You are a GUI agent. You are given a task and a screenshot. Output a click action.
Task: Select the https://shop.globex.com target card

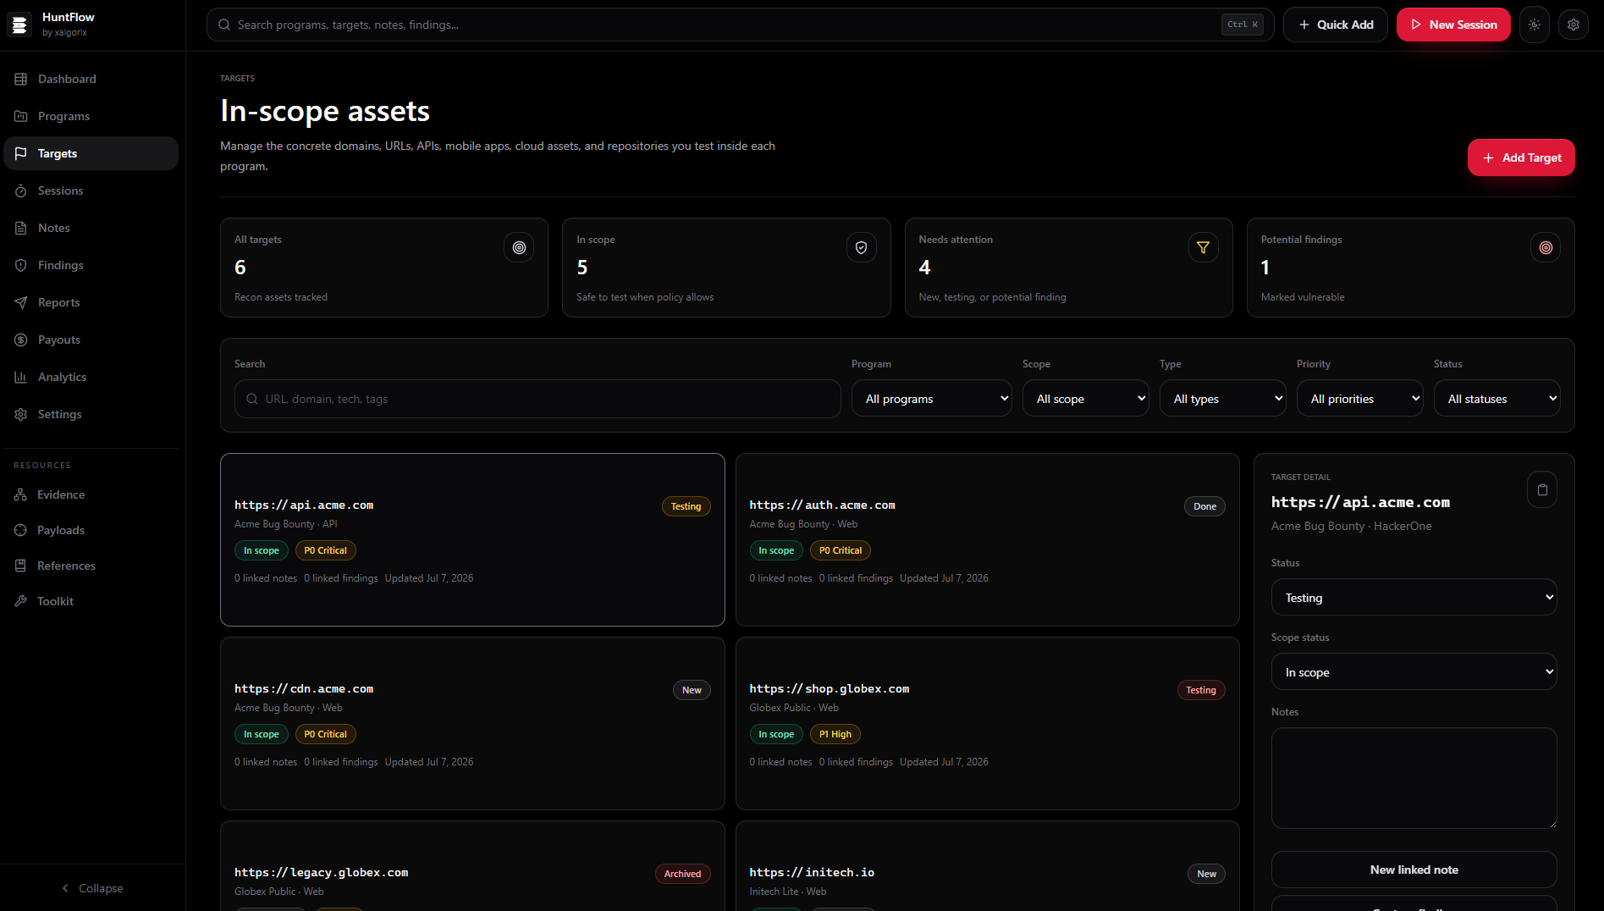click(x=987, y=723)
